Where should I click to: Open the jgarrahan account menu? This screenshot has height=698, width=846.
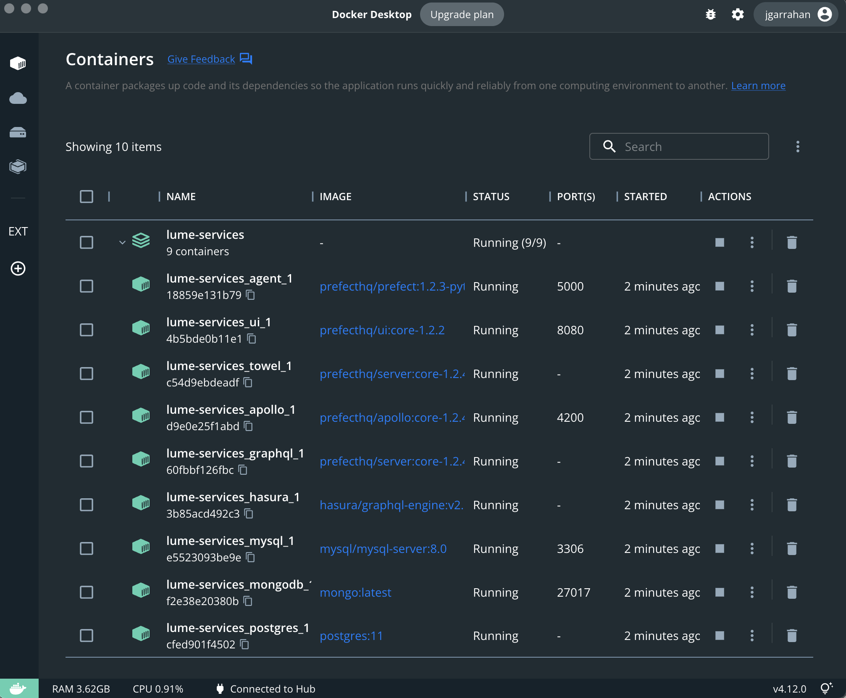coord(796,14)
